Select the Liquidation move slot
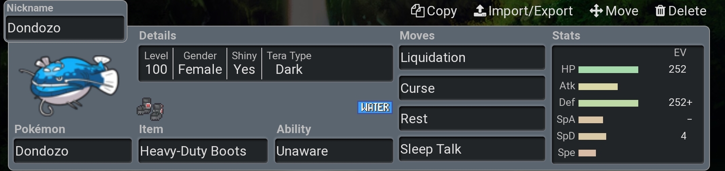This screenshot has width=725, height=171. tap(472, 58)
